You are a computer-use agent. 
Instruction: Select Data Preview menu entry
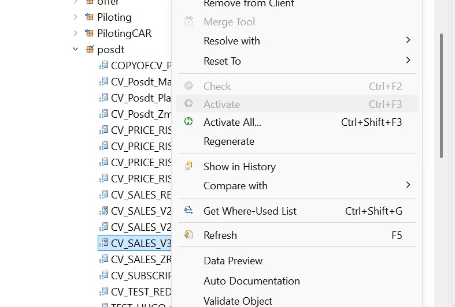point(233,260)
